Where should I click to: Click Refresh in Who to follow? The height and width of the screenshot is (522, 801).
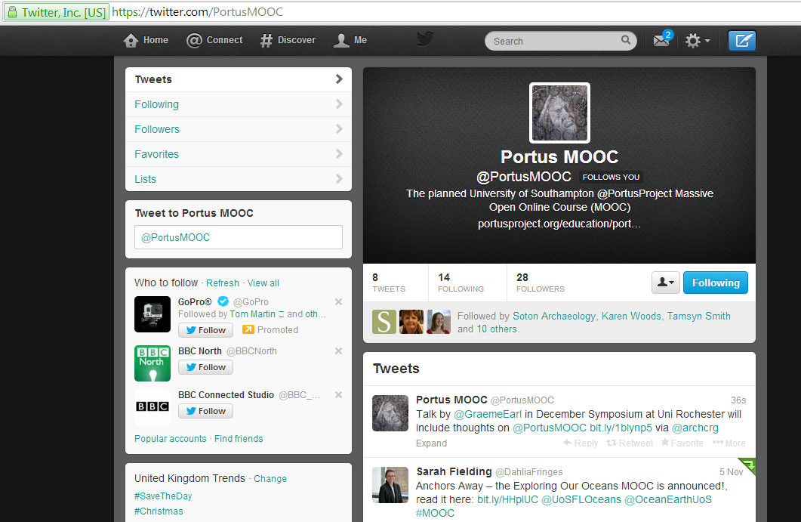pos(223,283)
